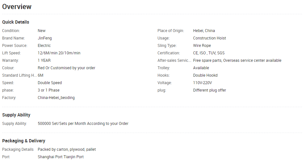Click the truncated After-sales Servic... label

[174, 60]
